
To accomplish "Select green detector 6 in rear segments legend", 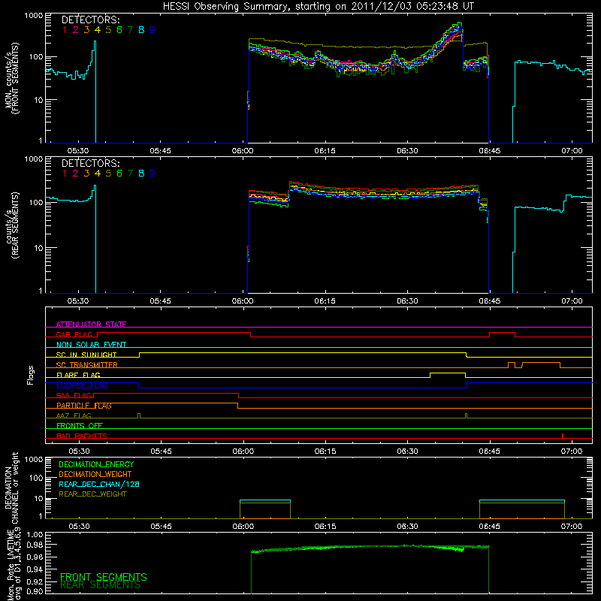I will (119, 174).
